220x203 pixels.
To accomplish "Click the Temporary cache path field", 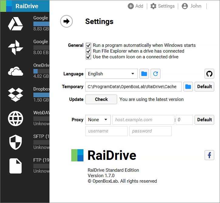I will (134, 87).
